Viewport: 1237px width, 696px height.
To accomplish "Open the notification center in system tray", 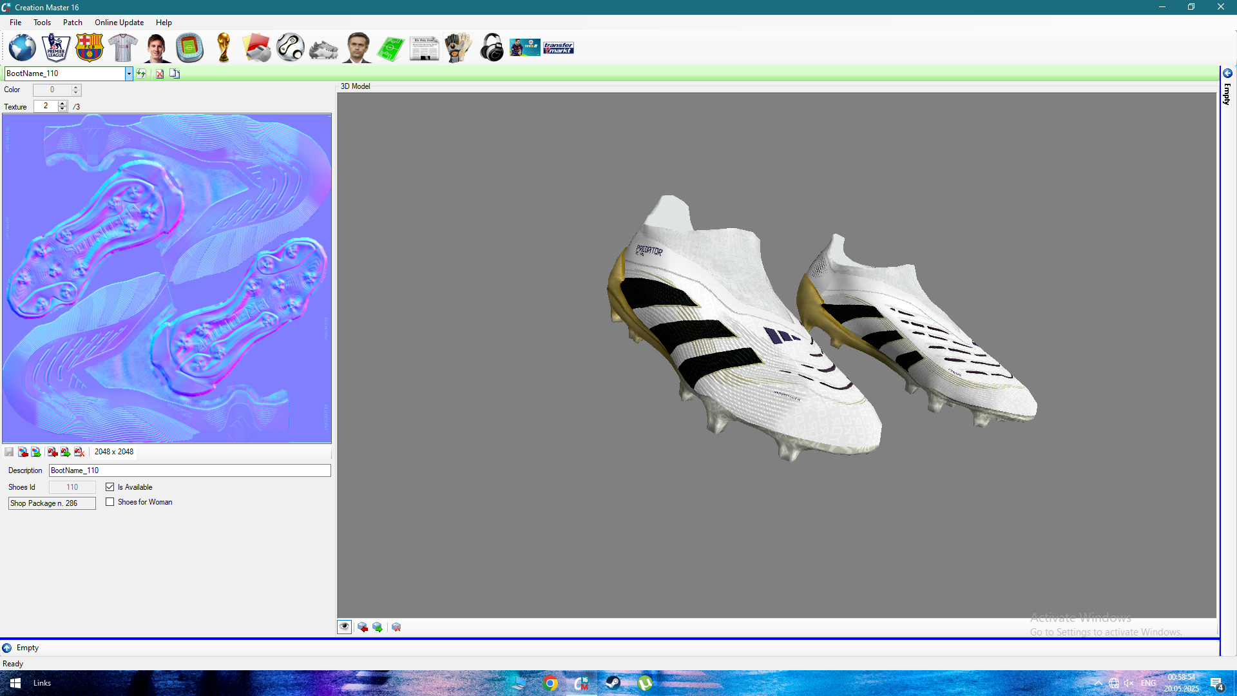I will tap(1217, 684).
